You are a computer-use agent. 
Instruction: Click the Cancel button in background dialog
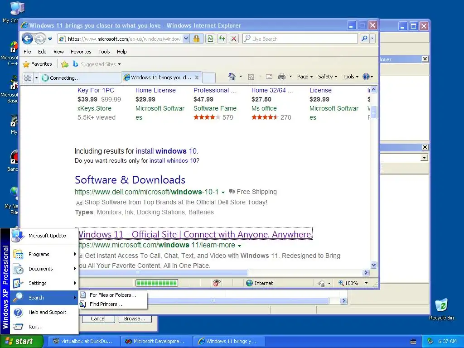(98, 319)
